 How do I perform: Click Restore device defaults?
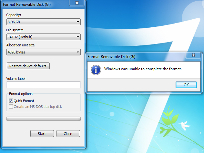pos(28,66)
